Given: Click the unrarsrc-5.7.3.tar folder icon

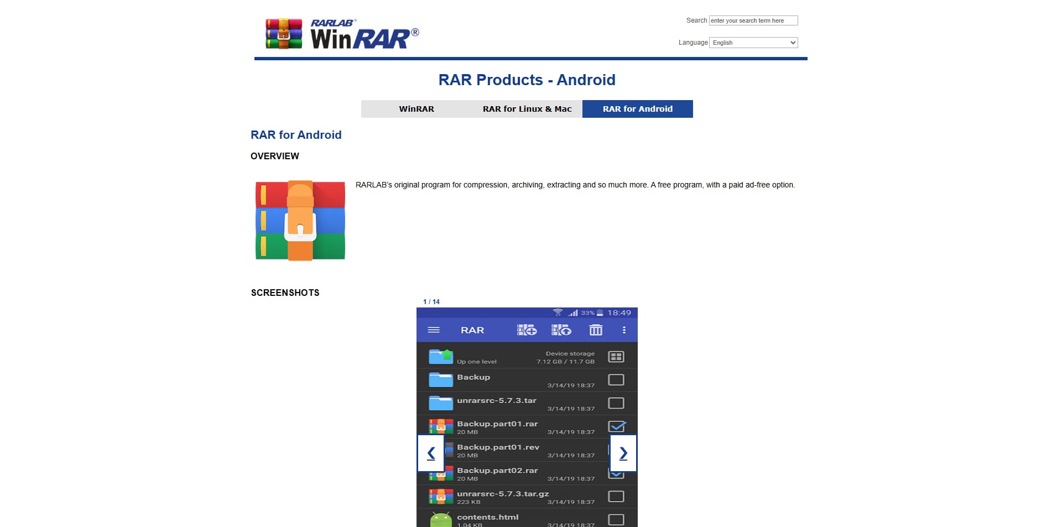Looking at the screenshot, I should pos(441,403).
